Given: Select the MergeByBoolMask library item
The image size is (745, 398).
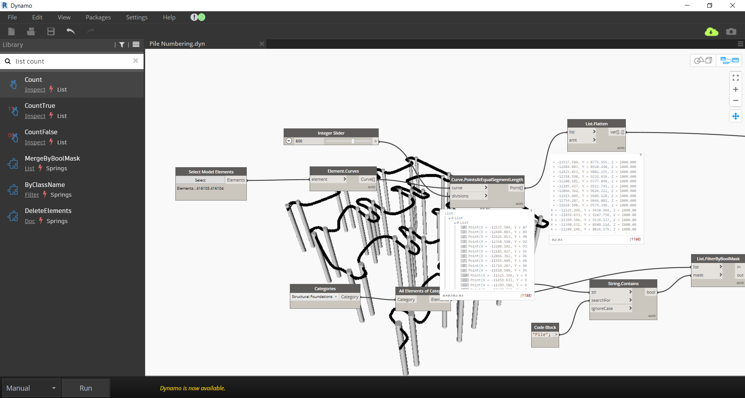Looking at the screenshot, I should 72,163.
